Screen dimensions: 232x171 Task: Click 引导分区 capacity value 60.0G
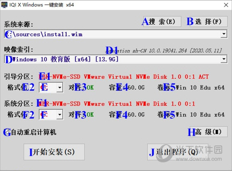tap(136, 88)
